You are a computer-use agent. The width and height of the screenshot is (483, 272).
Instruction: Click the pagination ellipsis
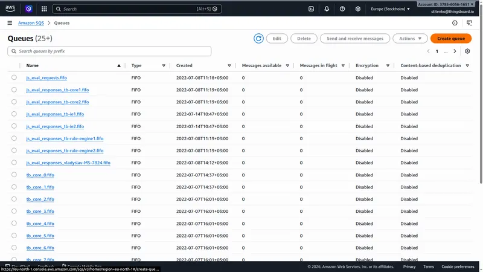click(x=446, y=51)
